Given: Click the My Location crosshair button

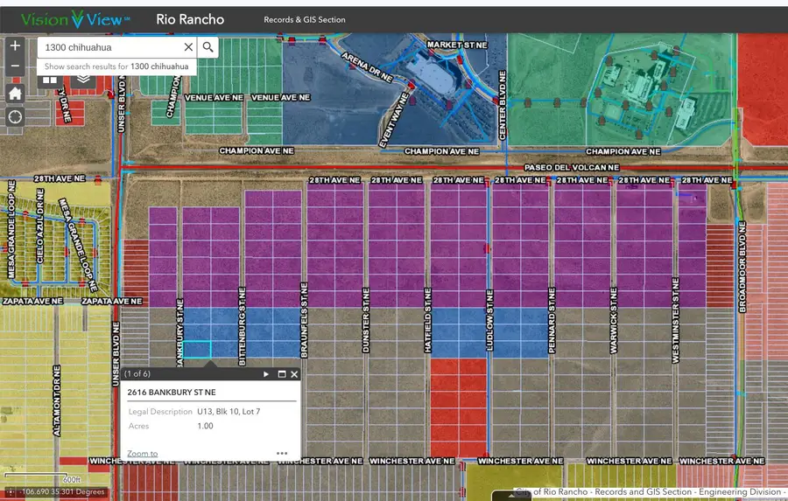Looking at the screenshot, I should (15, 117).
